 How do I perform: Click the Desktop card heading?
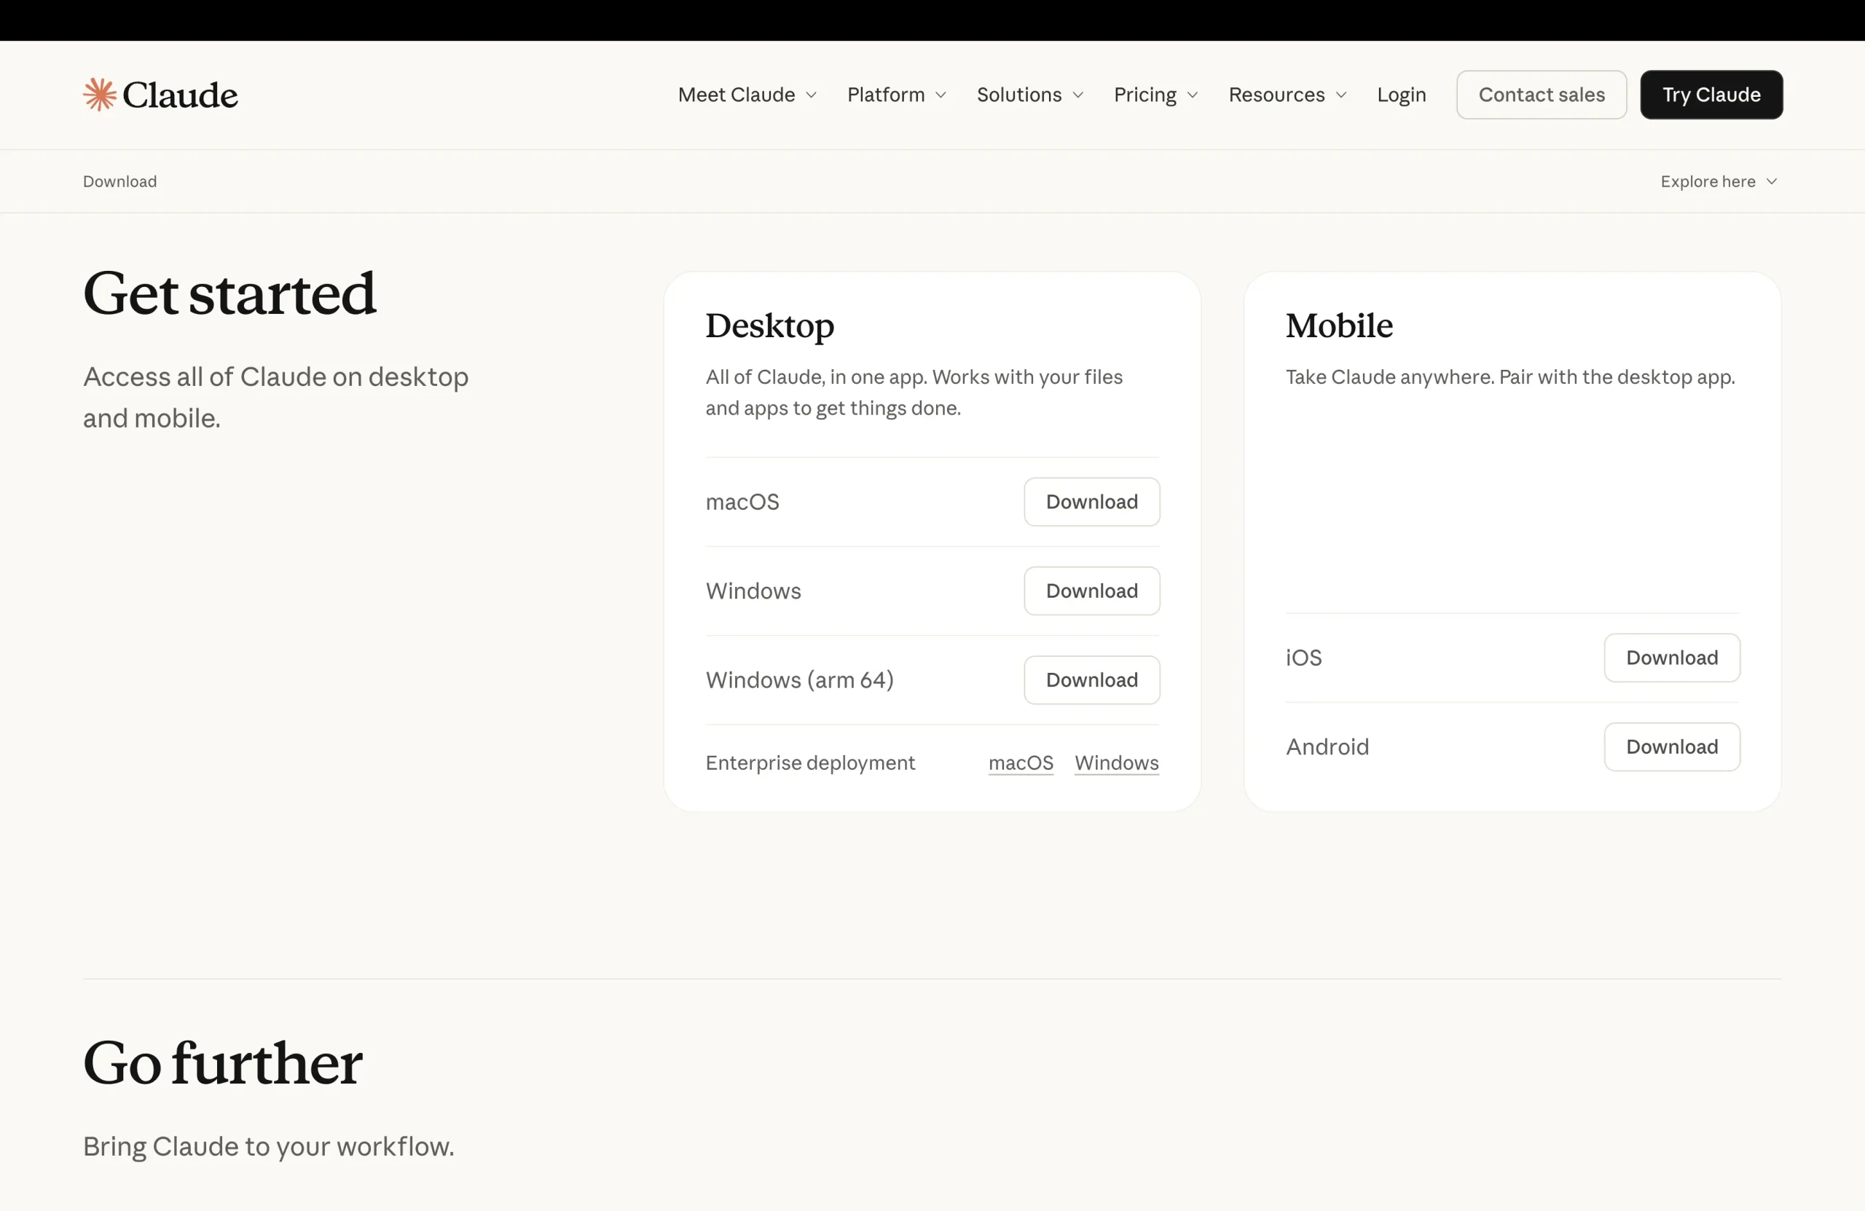(x=769, y=327)
